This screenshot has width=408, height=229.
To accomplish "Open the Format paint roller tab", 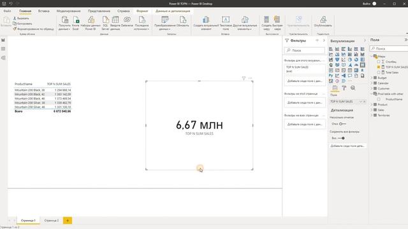I will (344, 88).
